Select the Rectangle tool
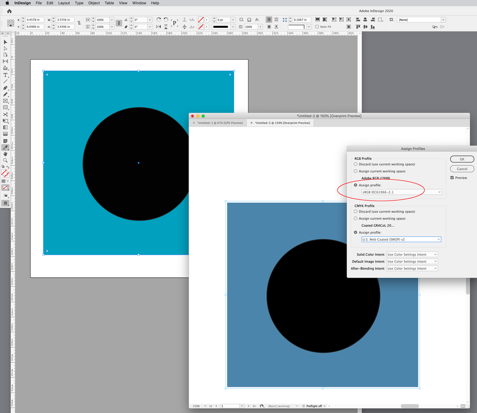Image resolution: width=477 pixels, height=413 pixels. (5, 107)
